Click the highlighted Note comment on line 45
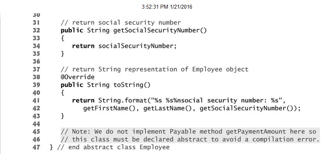This screenshot has width=334, height=154. 188,132
